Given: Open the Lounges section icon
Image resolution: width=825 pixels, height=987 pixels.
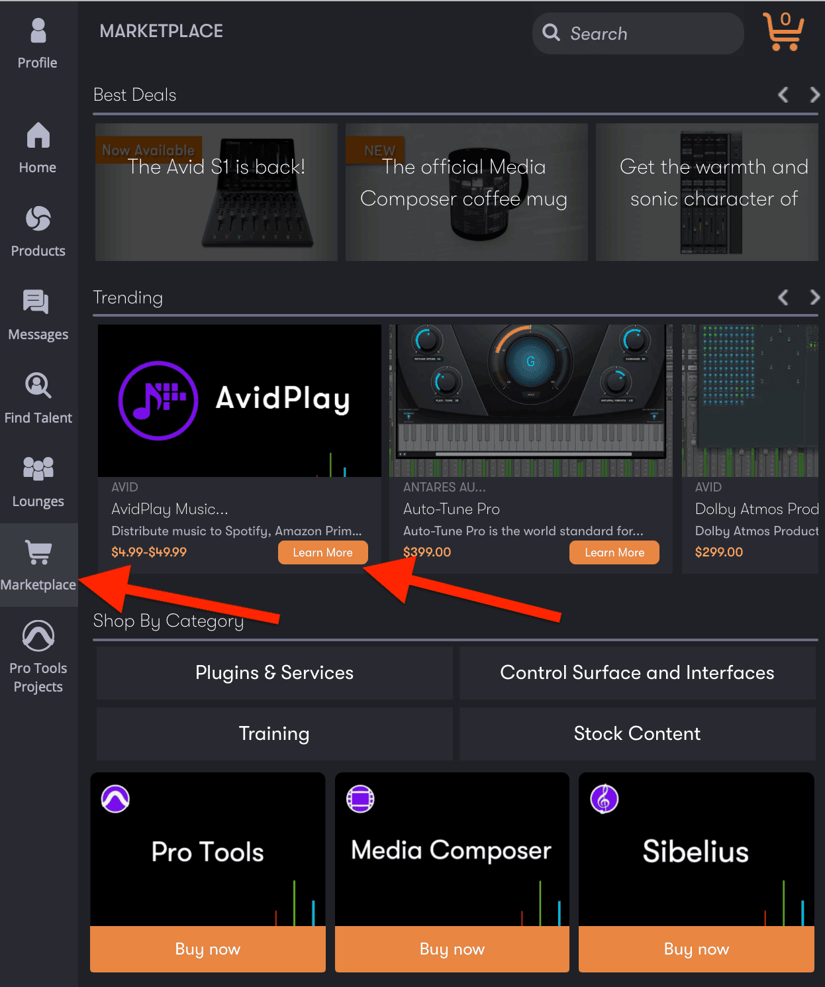Looking at the screenshot, I should (37, 468).
